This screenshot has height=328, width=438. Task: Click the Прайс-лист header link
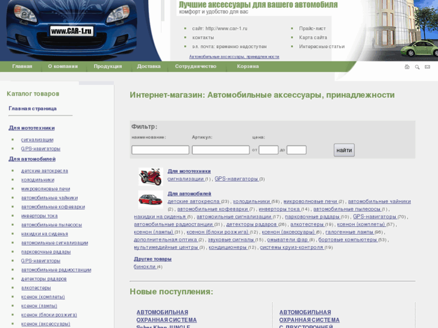(312, 28)
